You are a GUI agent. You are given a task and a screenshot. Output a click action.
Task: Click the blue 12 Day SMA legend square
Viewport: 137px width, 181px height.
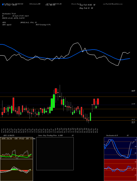[x=3, y=4]
